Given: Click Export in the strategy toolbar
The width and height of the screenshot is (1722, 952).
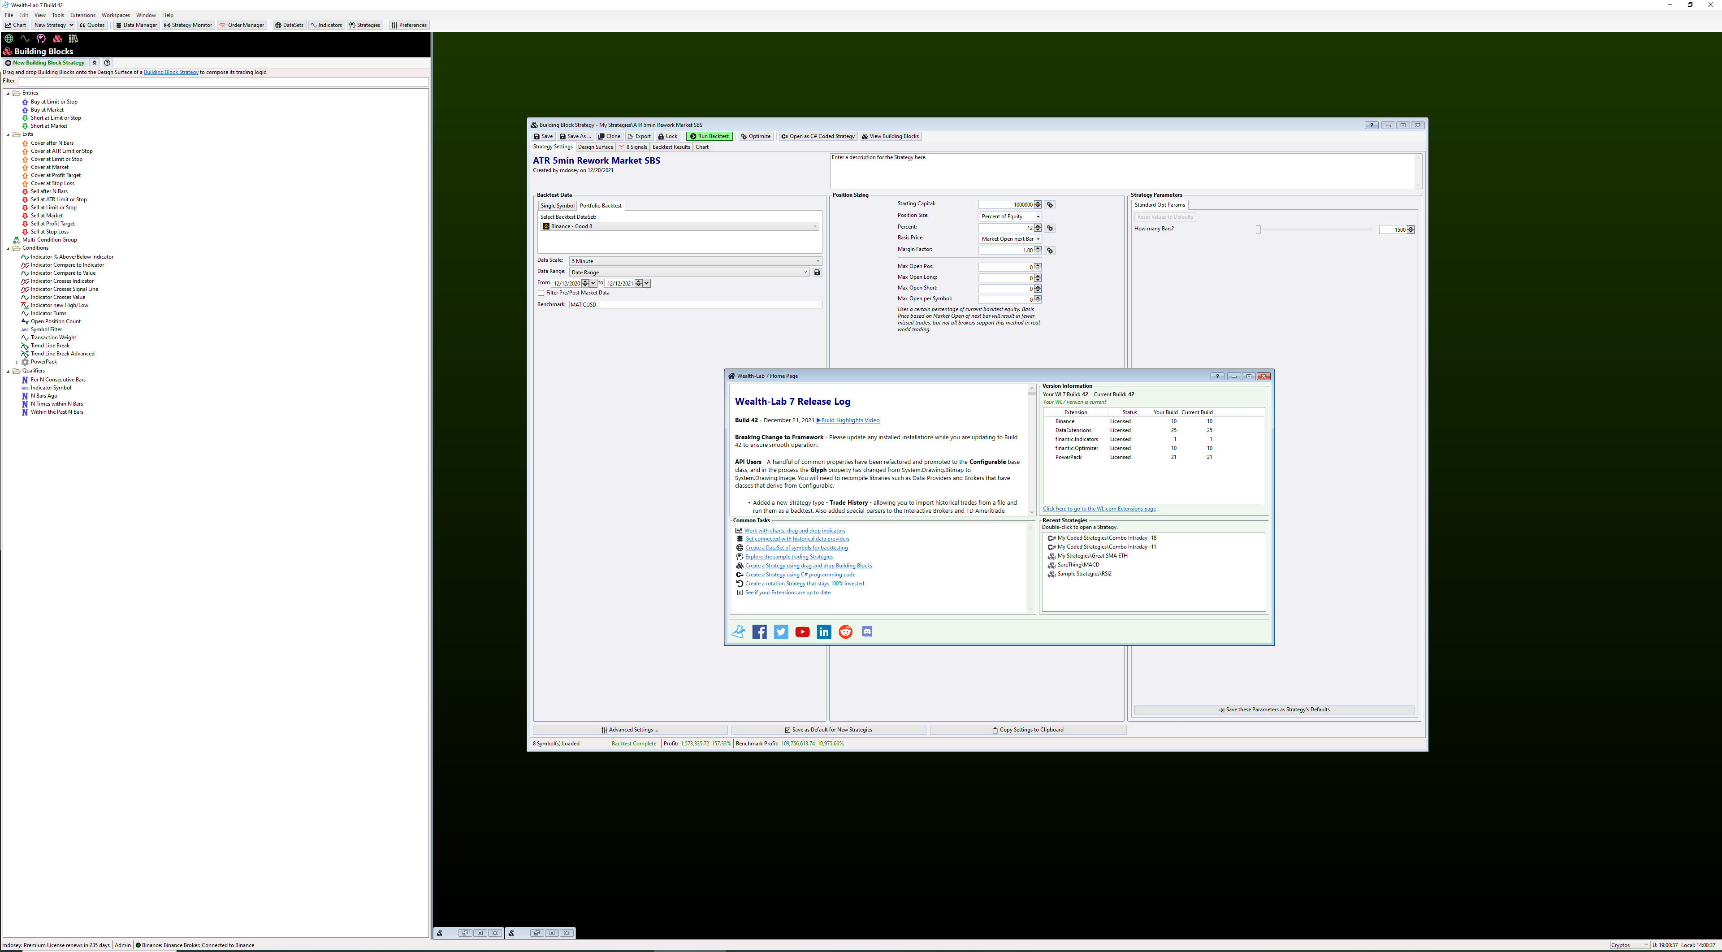Looking at the screenshot, I should pyautogui.click(x=639, y=136).
